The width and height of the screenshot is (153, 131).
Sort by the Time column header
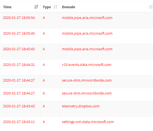coord(7,7)
